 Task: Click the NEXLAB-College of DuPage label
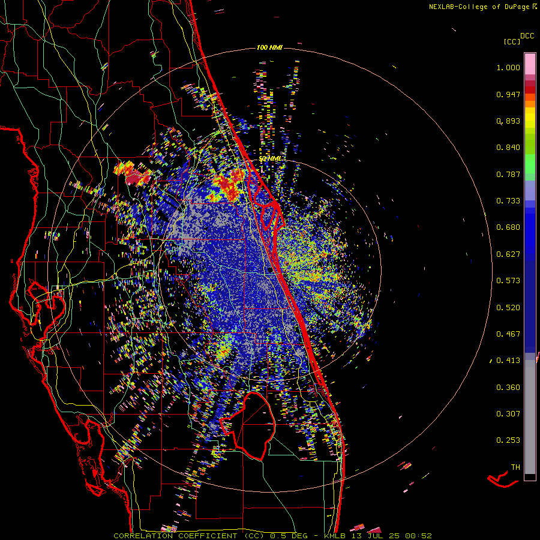(x=482, y=7)
